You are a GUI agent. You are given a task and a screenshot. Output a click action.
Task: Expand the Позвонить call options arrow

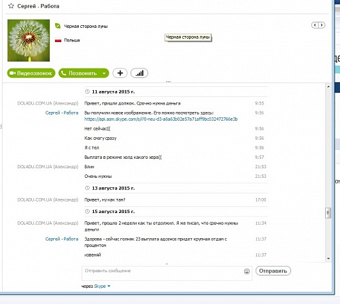click(x=104, y=73)
